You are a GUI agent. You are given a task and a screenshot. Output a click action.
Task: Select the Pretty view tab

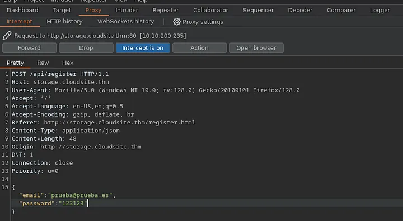(x=15, y=63)
